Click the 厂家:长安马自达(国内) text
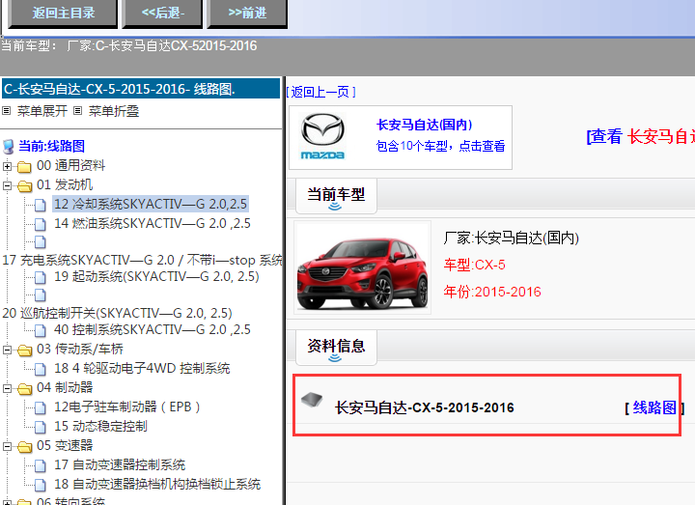 pos(511,238)
